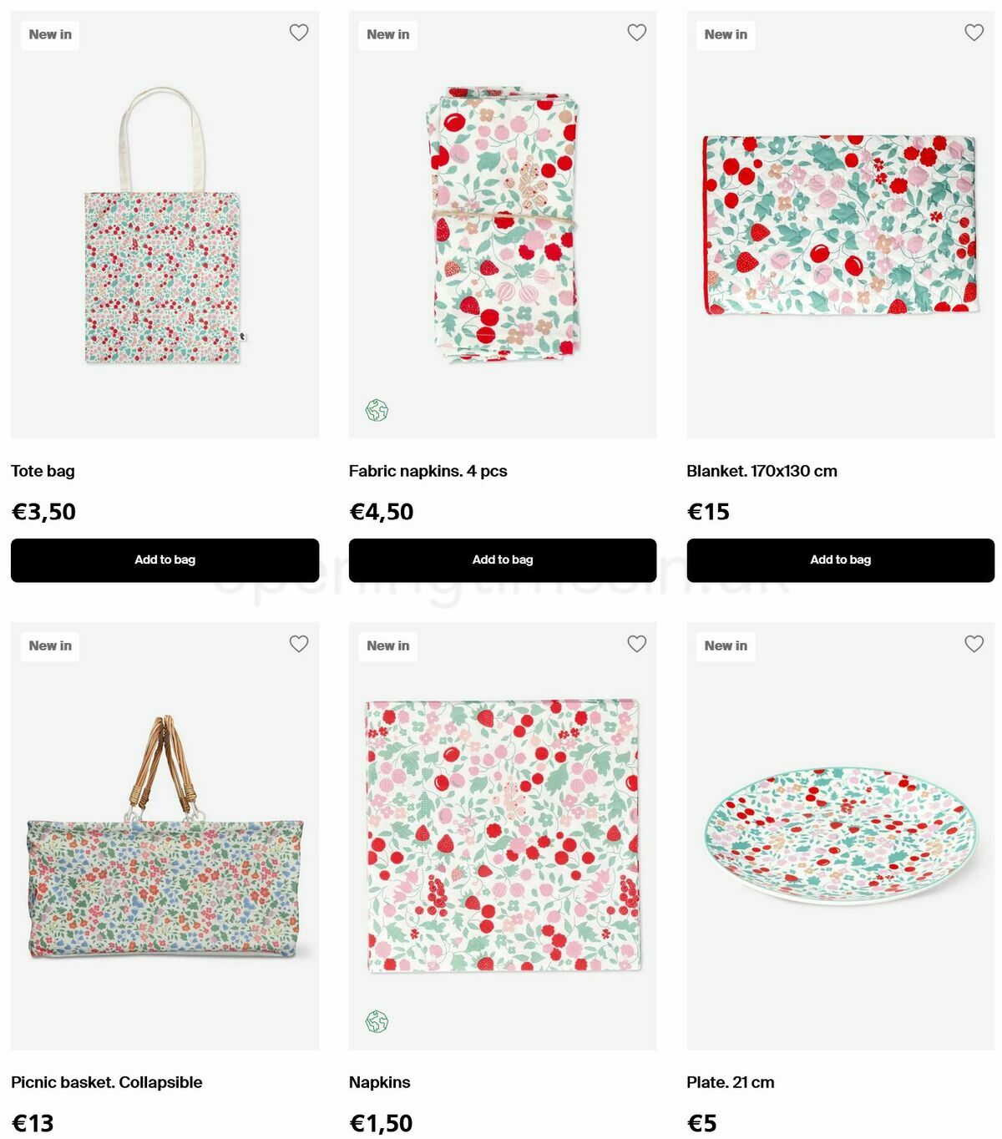Viewport: 1002px width, 1139px height.
Task: Click heart icon on Fabric napkins
Action: click(636, 33)
